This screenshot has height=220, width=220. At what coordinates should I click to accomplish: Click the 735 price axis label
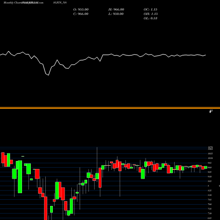click(x=210, y=209)
